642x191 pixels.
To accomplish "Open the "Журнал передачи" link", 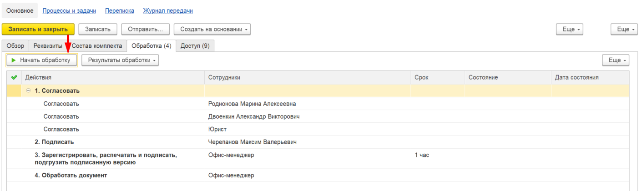I will click(x=167, y=10).
